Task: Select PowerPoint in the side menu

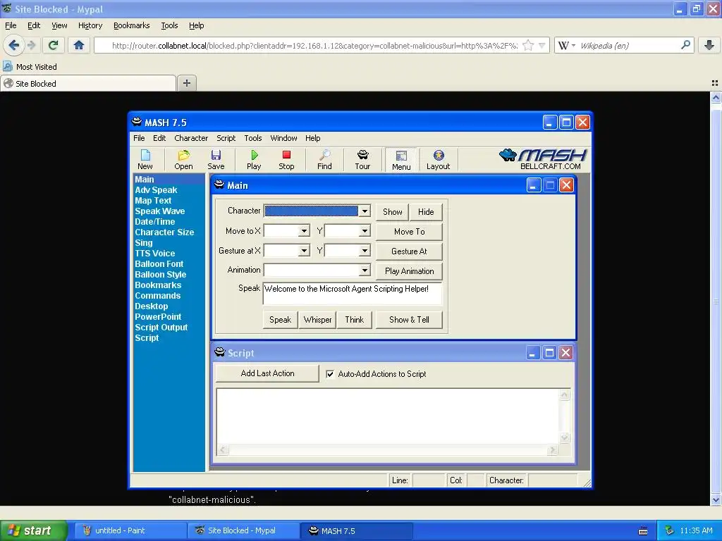Action: click(x=158, y=317)
